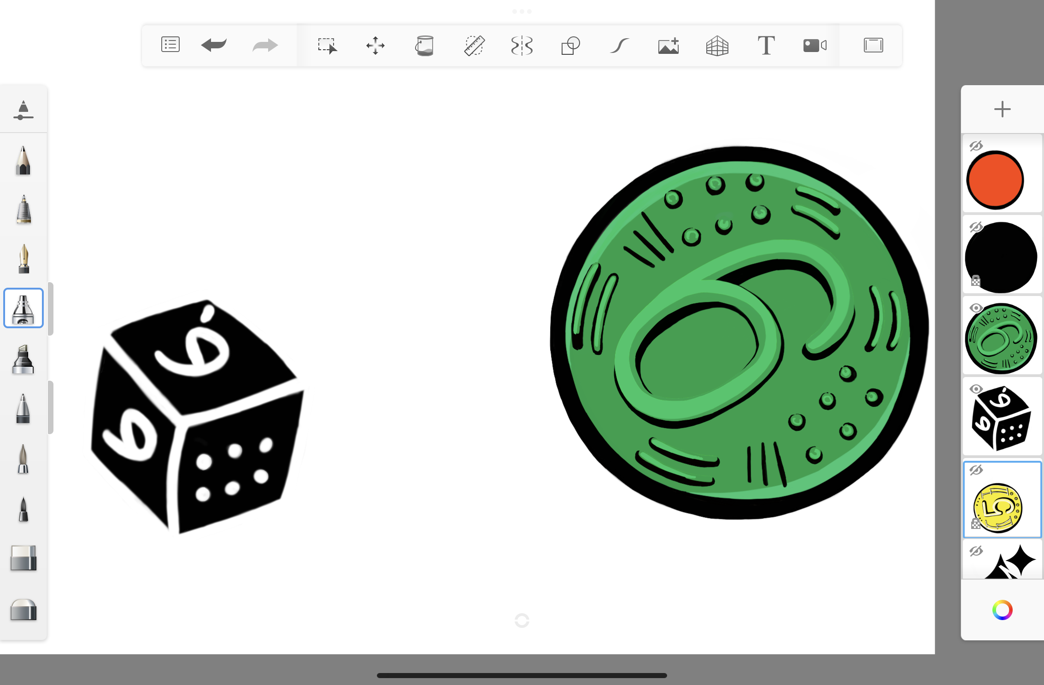
Task: Click the lower brush palette scroll handle
Action: point(51,407)
